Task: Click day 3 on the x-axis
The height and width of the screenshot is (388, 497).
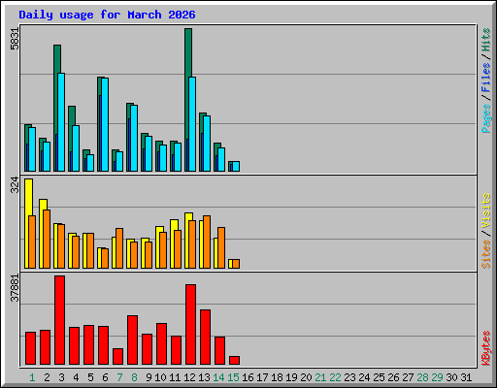Action: point(61,377)
